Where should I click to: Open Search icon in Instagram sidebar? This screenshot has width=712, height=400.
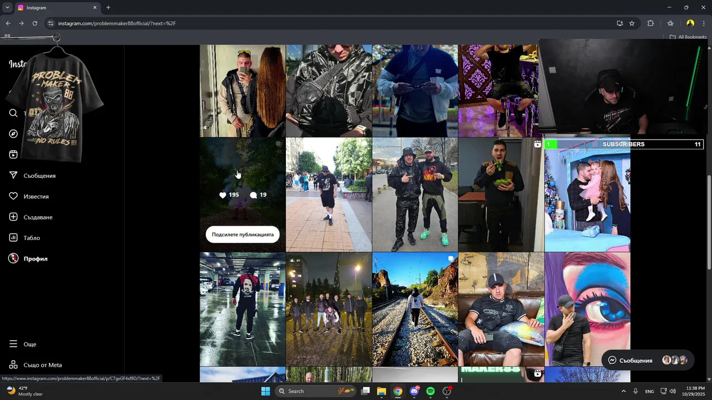[x=13, y=113]
